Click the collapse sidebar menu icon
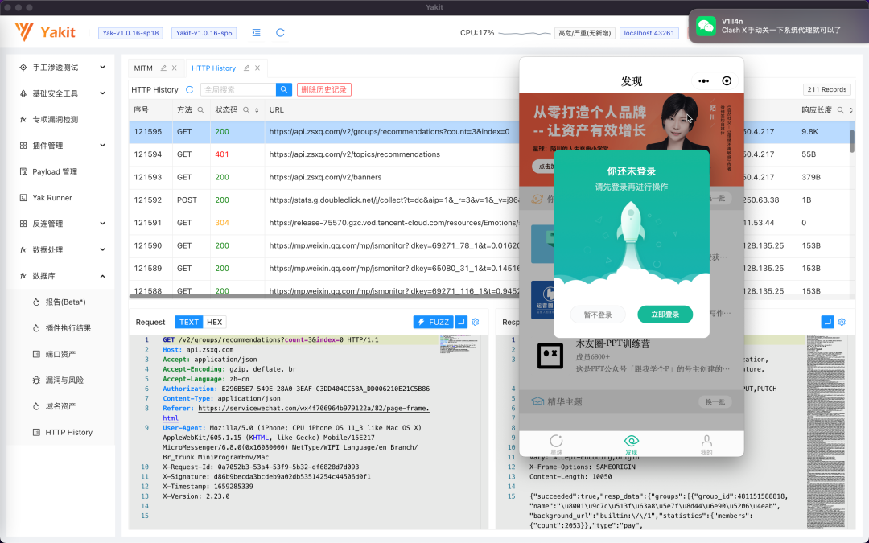 coord(256,33)
